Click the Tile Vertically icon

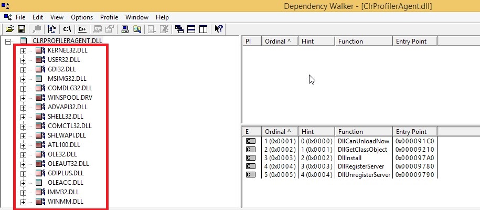click(x=203, y=29)
